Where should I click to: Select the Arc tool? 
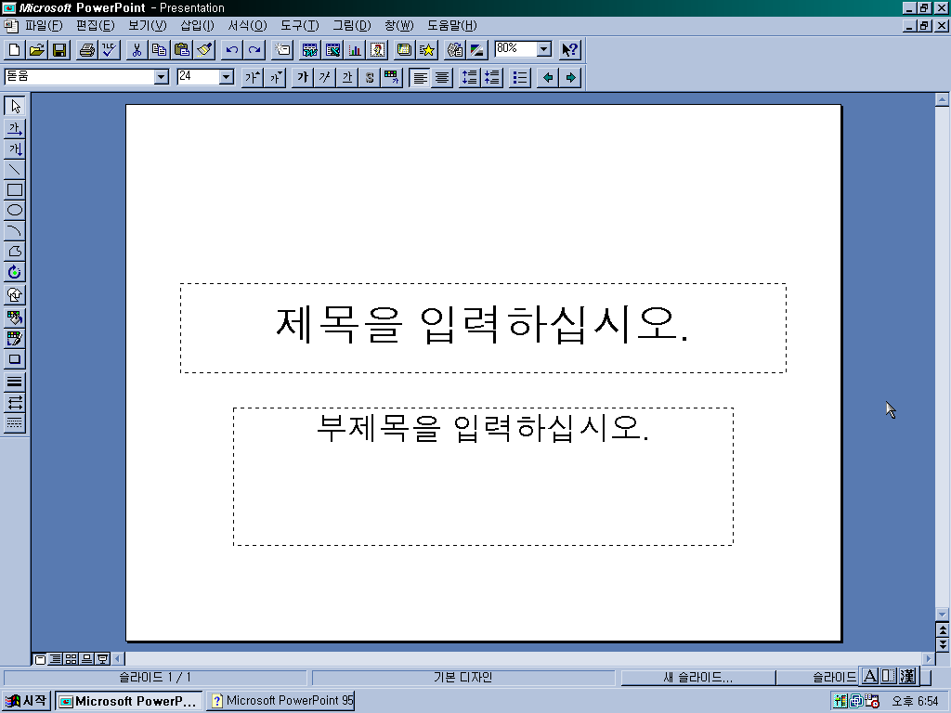15,231
